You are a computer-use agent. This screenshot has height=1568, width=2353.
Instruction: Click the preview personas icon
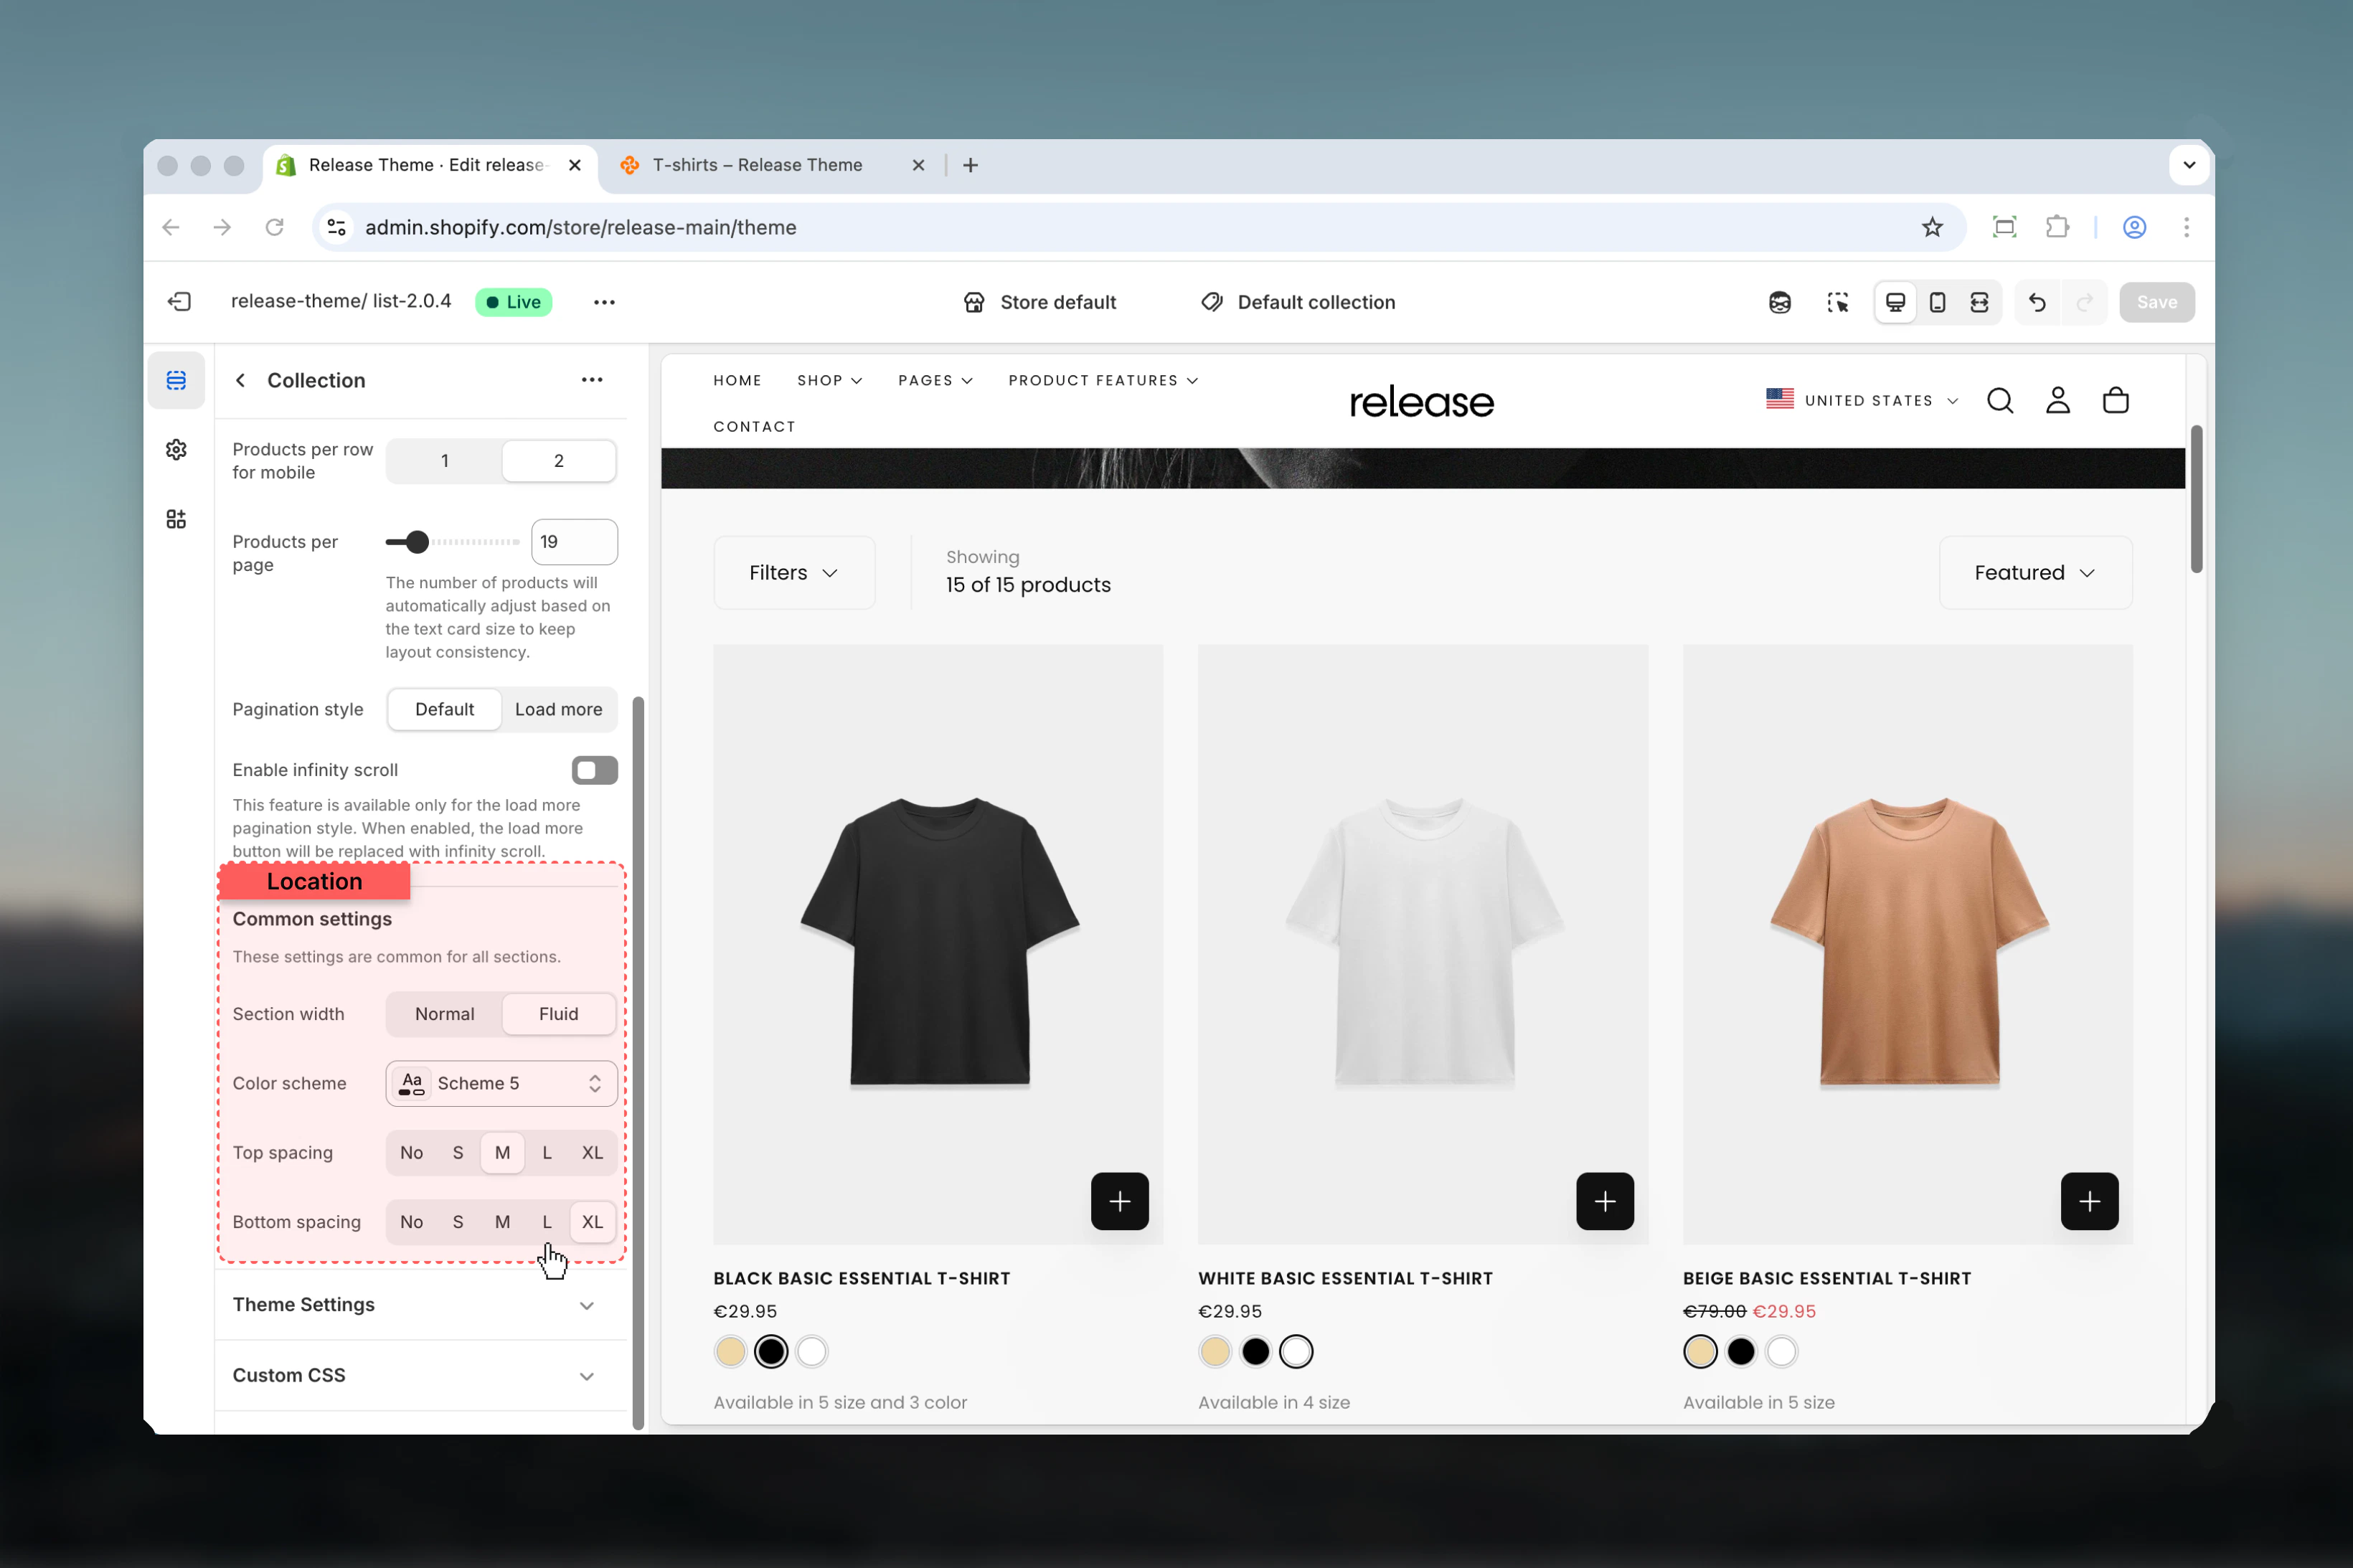(1780, 302)
